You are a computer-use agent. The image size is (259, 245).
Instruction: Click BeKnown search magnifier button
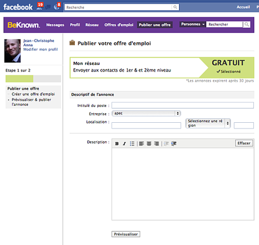(x=247, y=24)
